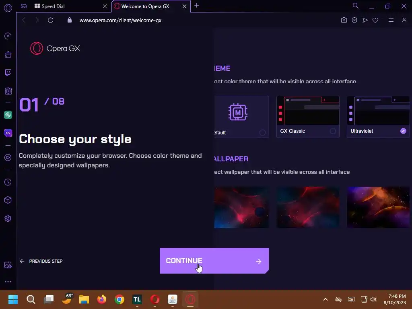Select the first blue-red nebula wallpaper
Viewport: 412px width, 309px height.
[241, 207]
